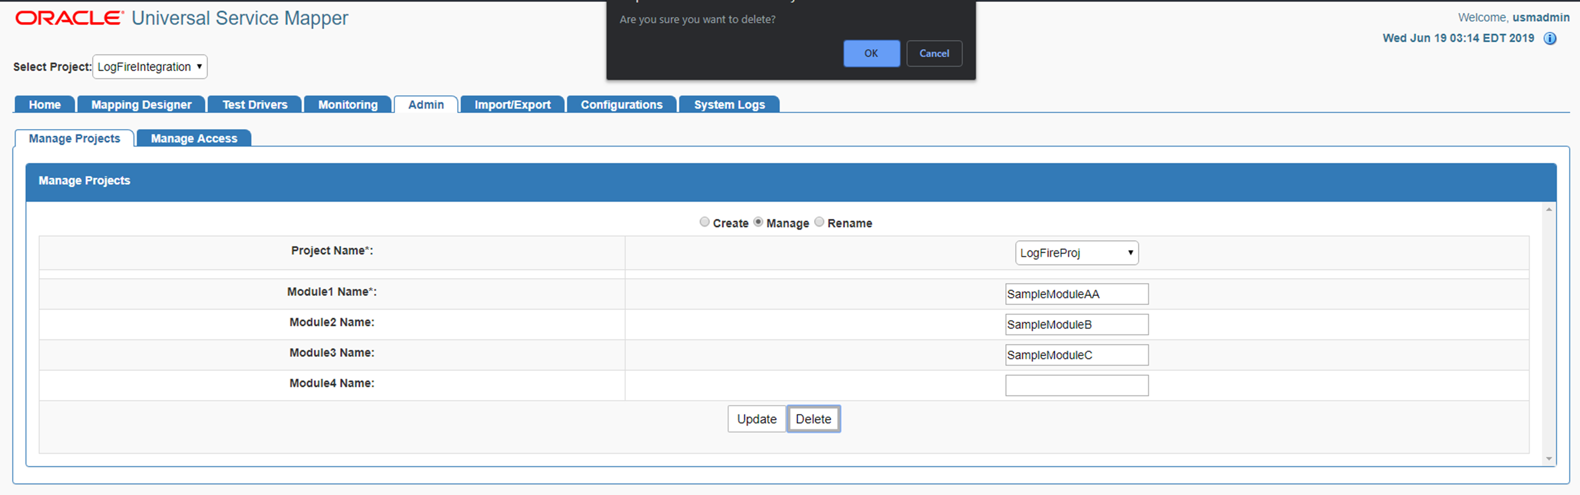Open the Project Name dropdown showing LogFireProj
This screenshot has width=1580, height=495.
coord(1076,252)
